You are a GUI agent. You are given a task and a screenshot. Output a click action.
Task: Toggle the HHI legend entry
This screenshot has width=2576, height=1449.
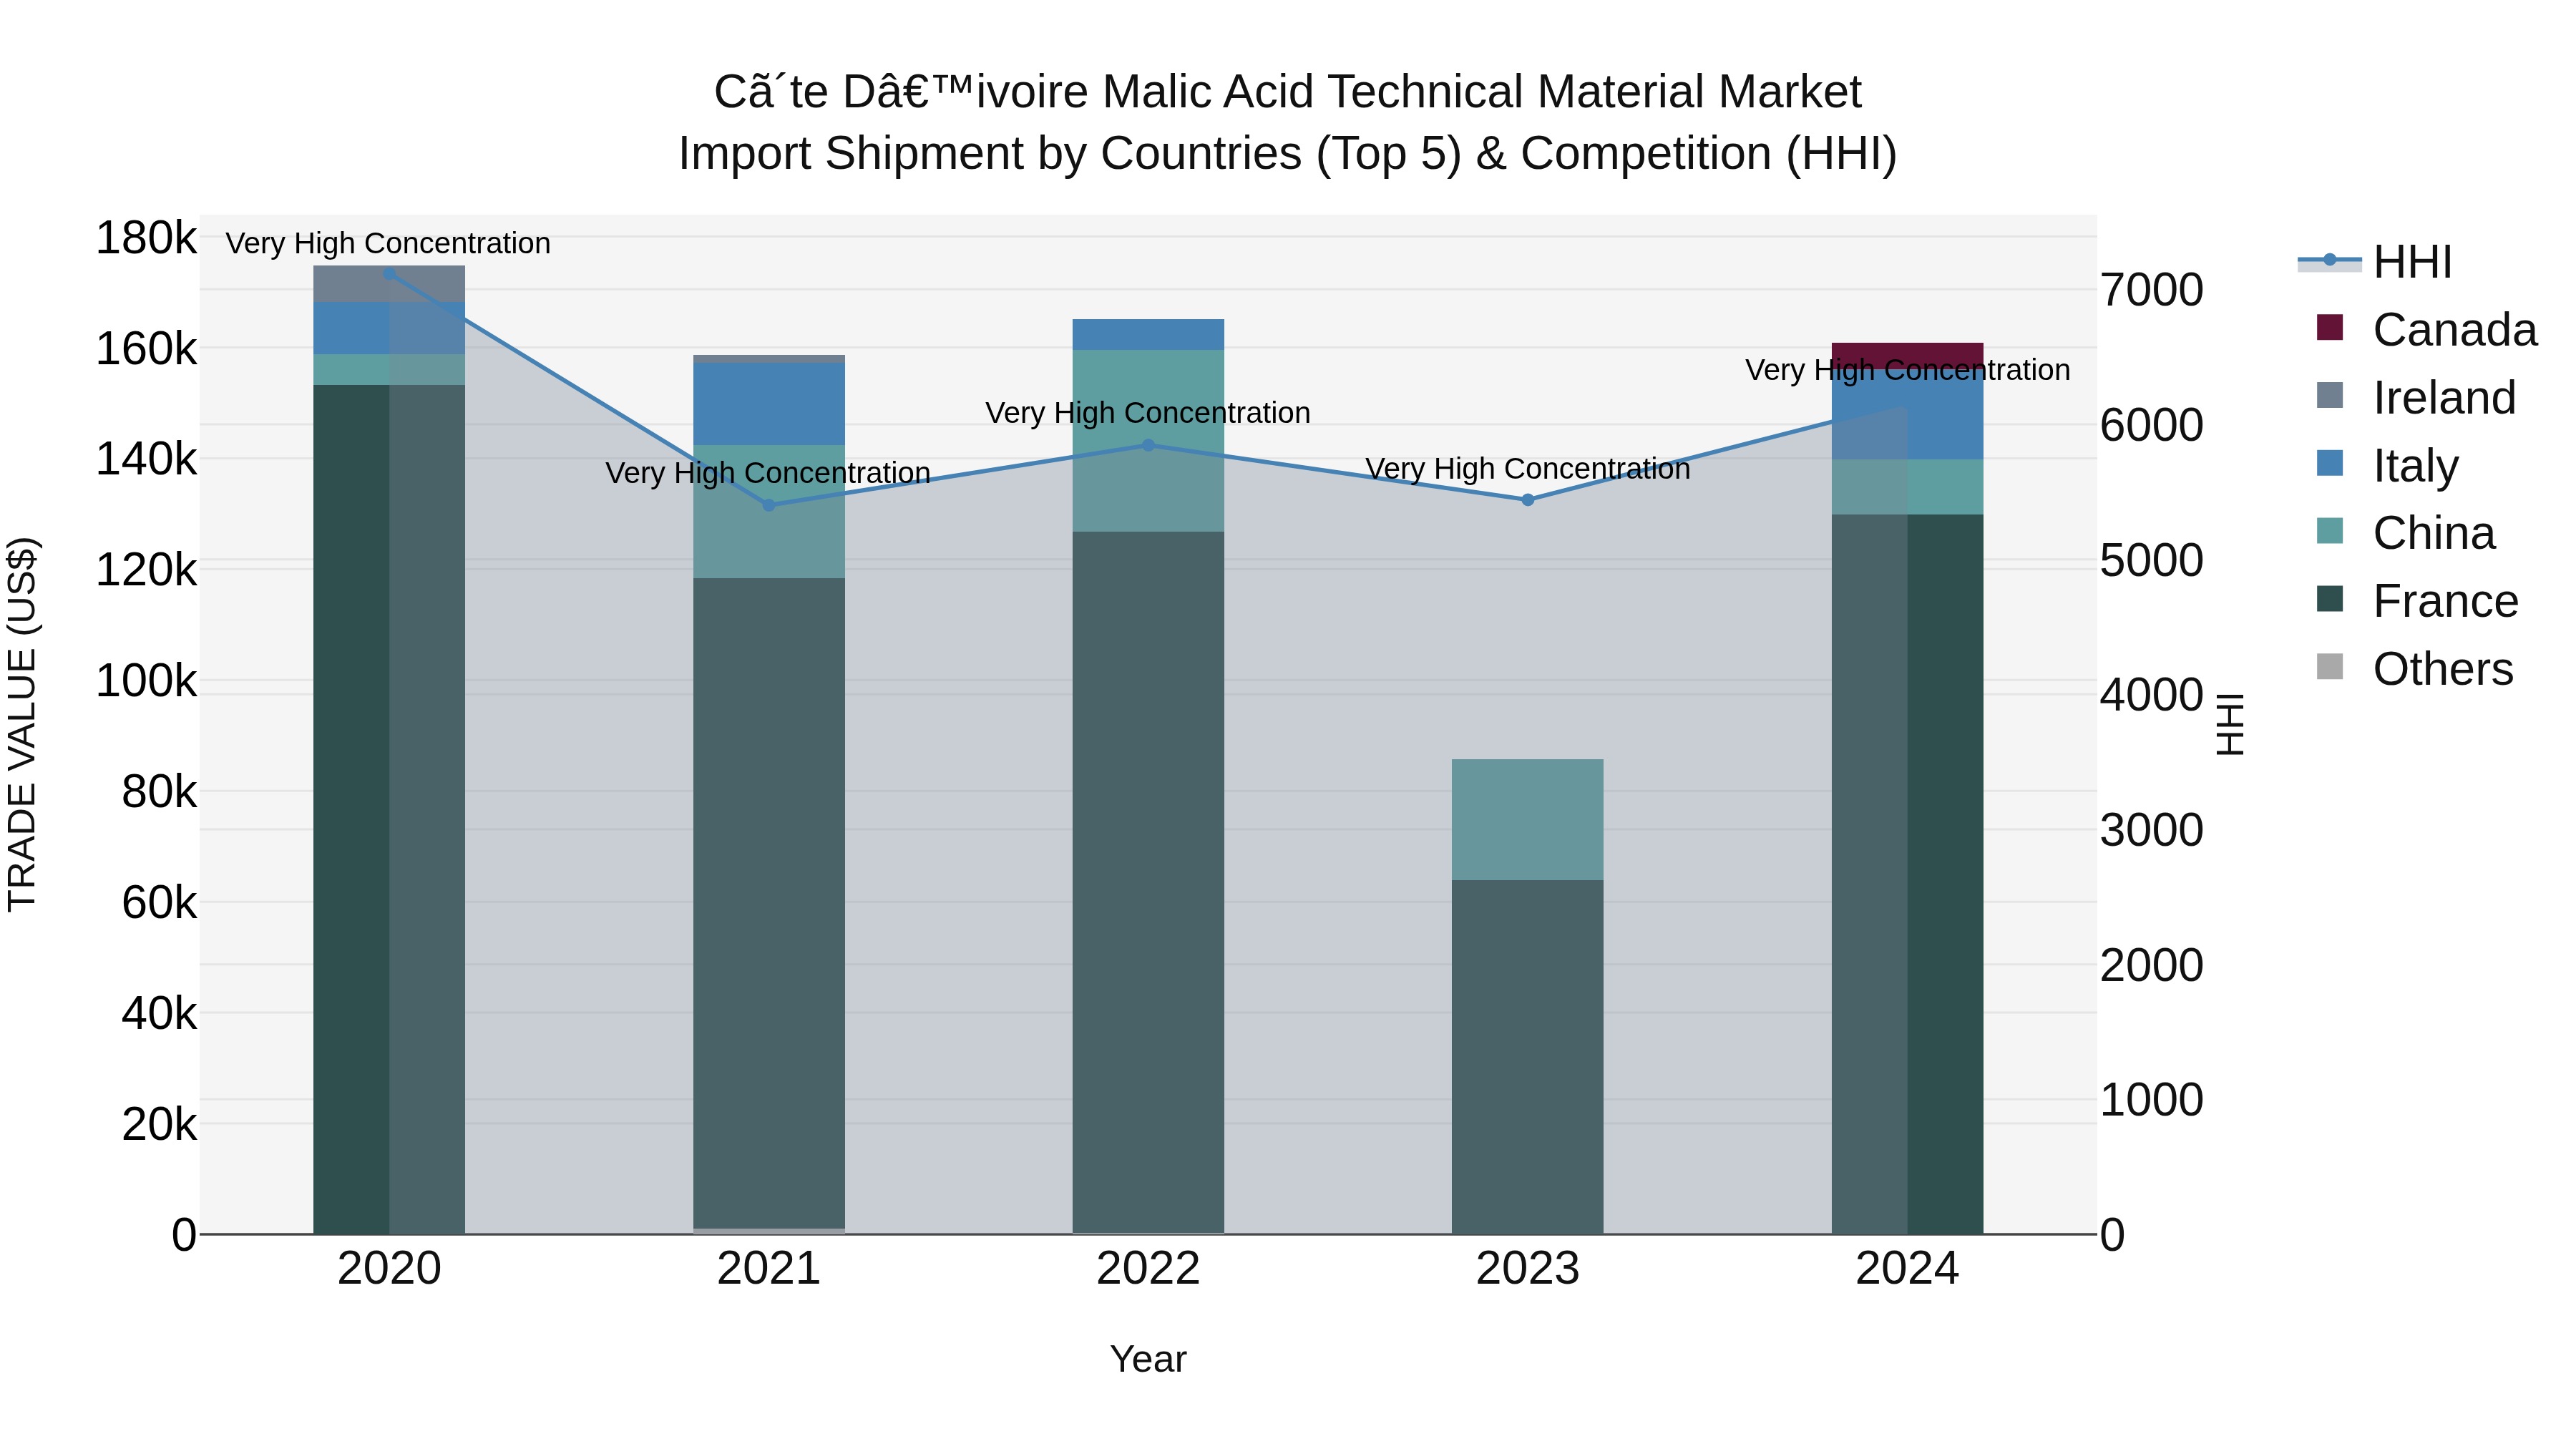pyautogui.click(x=2375, y=262)
